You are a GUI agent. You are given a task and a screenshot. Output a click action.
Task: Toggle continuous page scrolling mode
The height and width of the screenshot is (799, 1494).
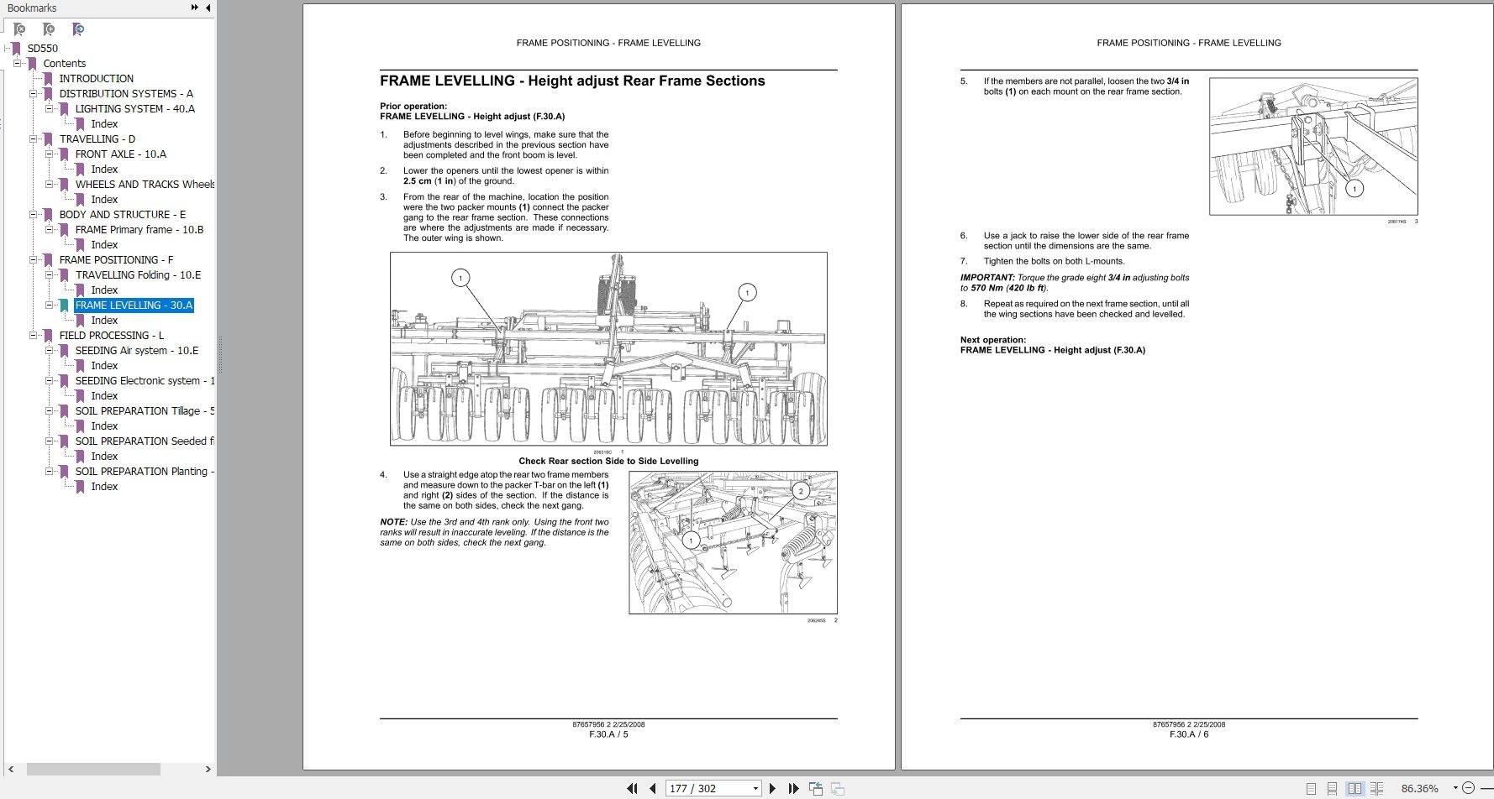[1333, 788]
